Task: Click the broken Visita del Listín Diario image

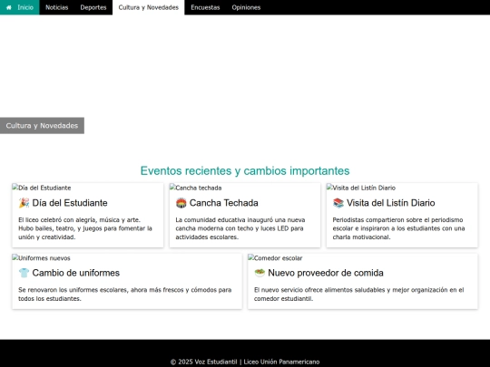Action: click(361, 188)
